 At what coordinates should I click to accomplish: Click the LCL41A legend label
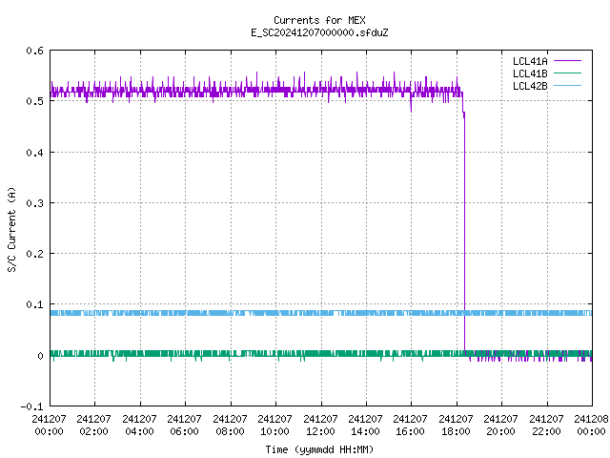point(530,61)
